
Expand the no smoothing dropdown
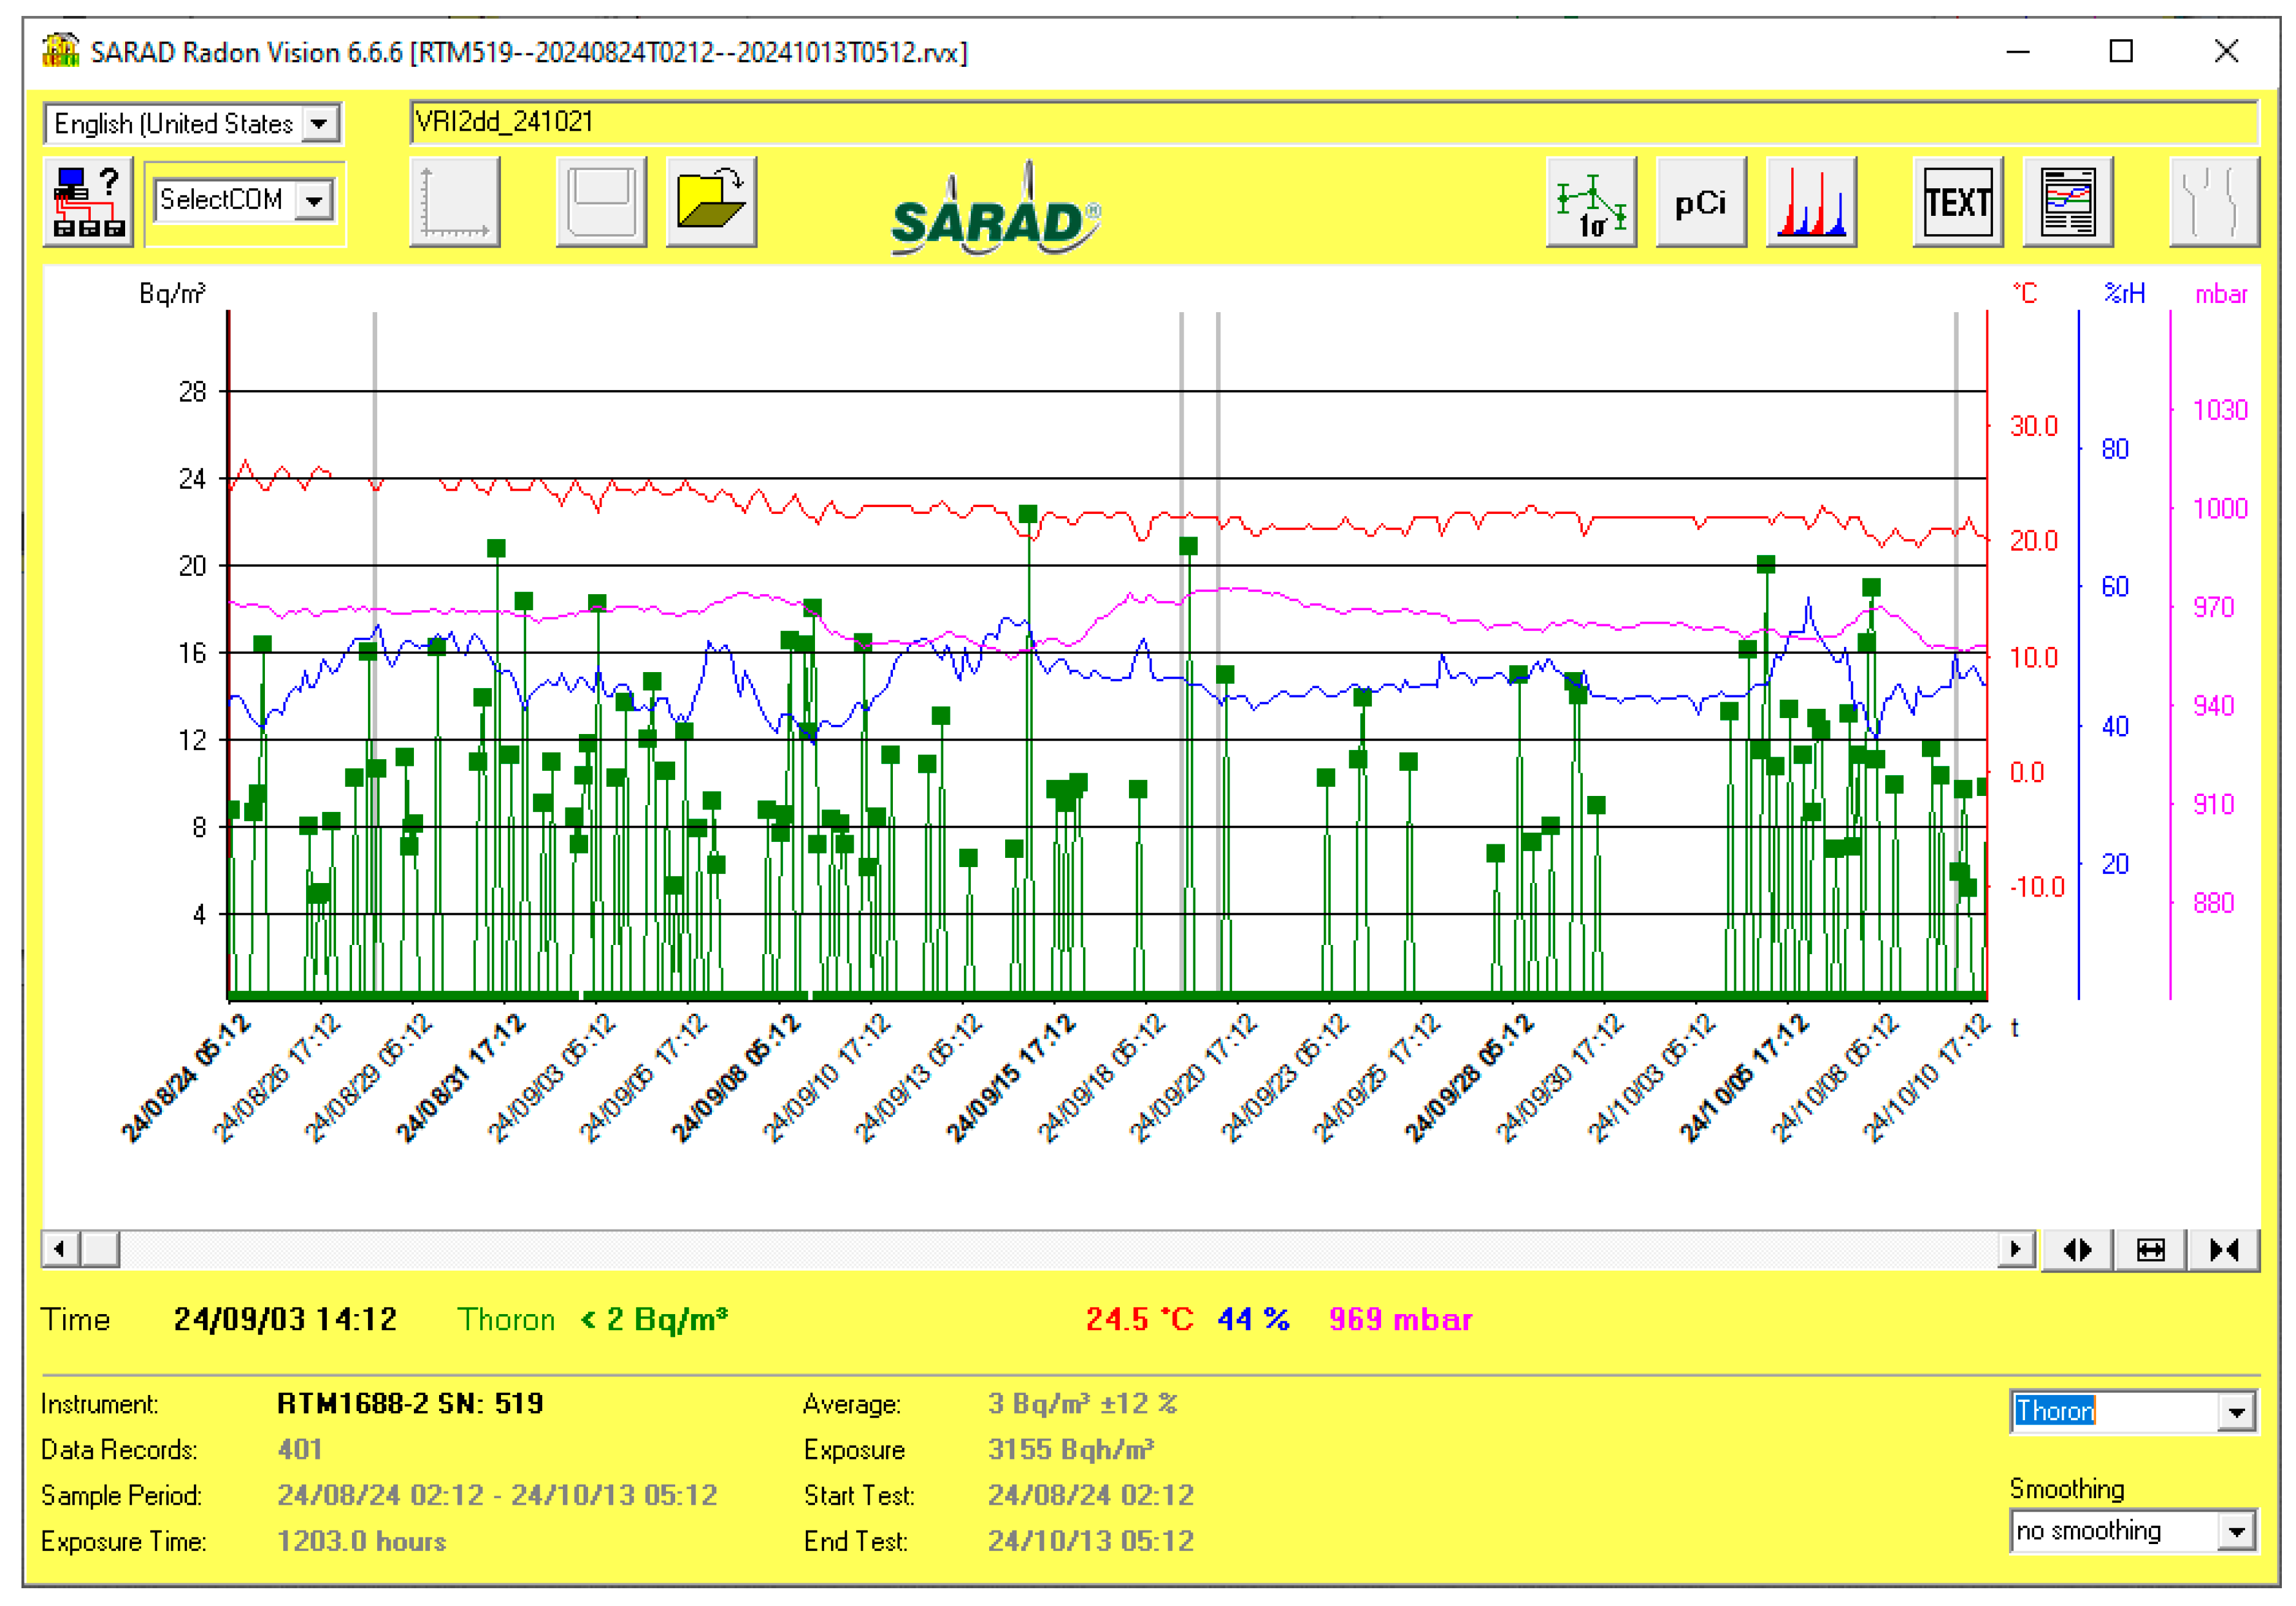(x=2236, y=1531)
